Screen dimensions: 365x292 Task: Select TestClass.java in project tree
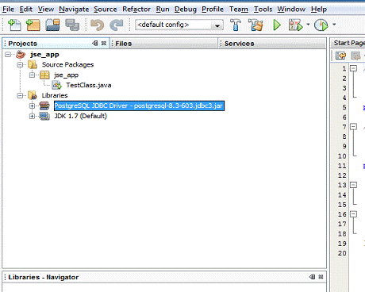click(x=89, y=85)
